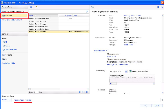Select the Meeting Room - New York row
The image size is (164, 109).
click(59, 27)
